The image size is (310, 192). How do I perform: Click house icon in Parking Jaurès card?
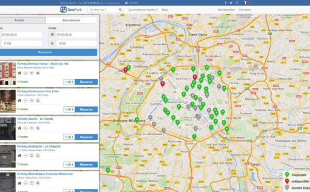(20, 128)
